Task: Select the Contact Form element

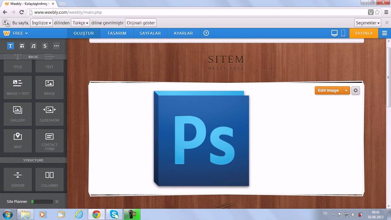Action: (x=49, y=141)
